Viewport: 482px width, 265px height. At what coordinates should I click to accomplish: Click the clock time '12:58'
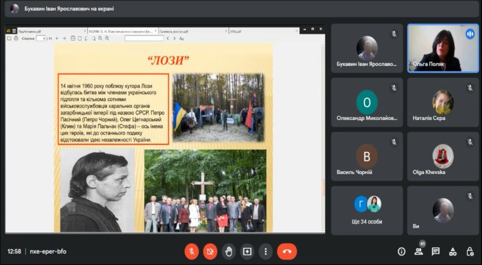pos(14,252)
